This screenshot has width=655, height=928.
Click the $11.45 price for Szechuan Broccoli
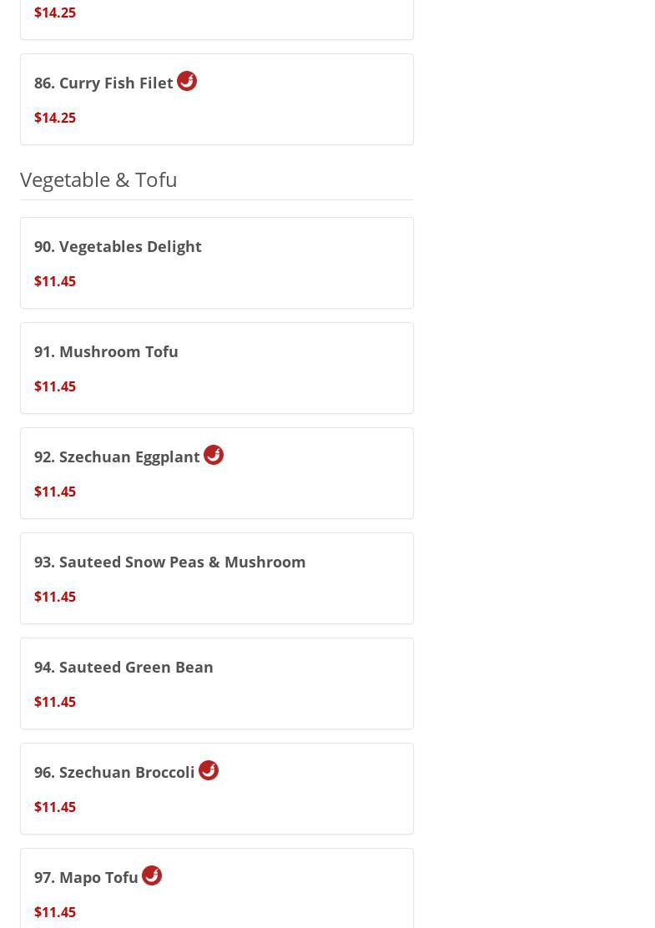[55, 807]
